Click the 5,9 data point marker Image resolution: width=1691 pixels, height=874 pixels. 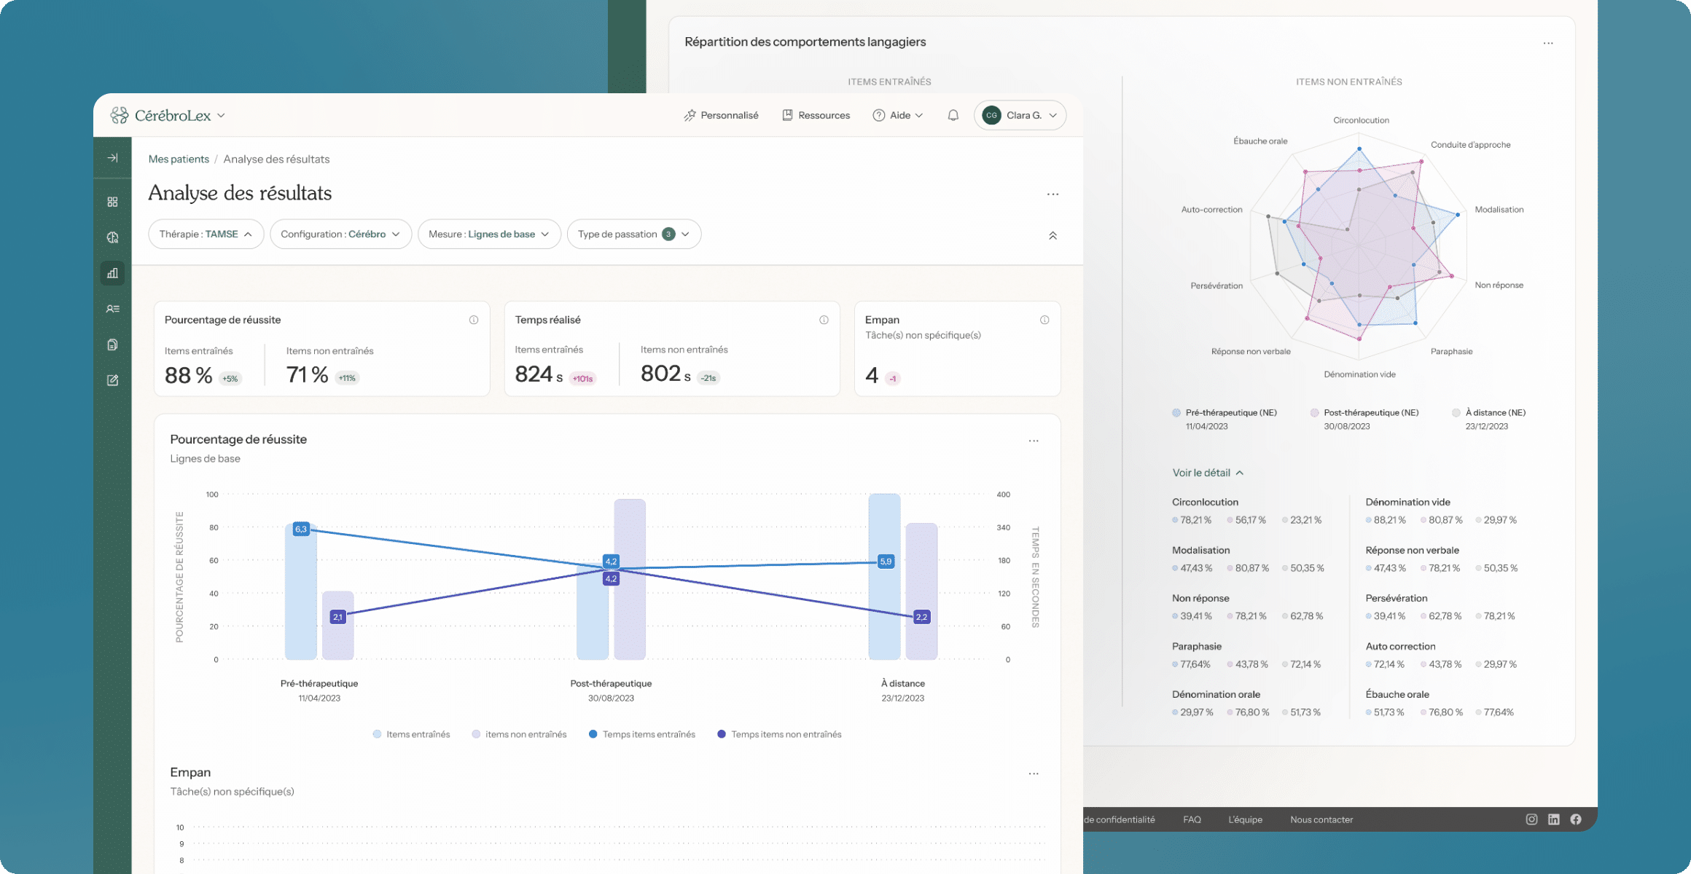886,561
